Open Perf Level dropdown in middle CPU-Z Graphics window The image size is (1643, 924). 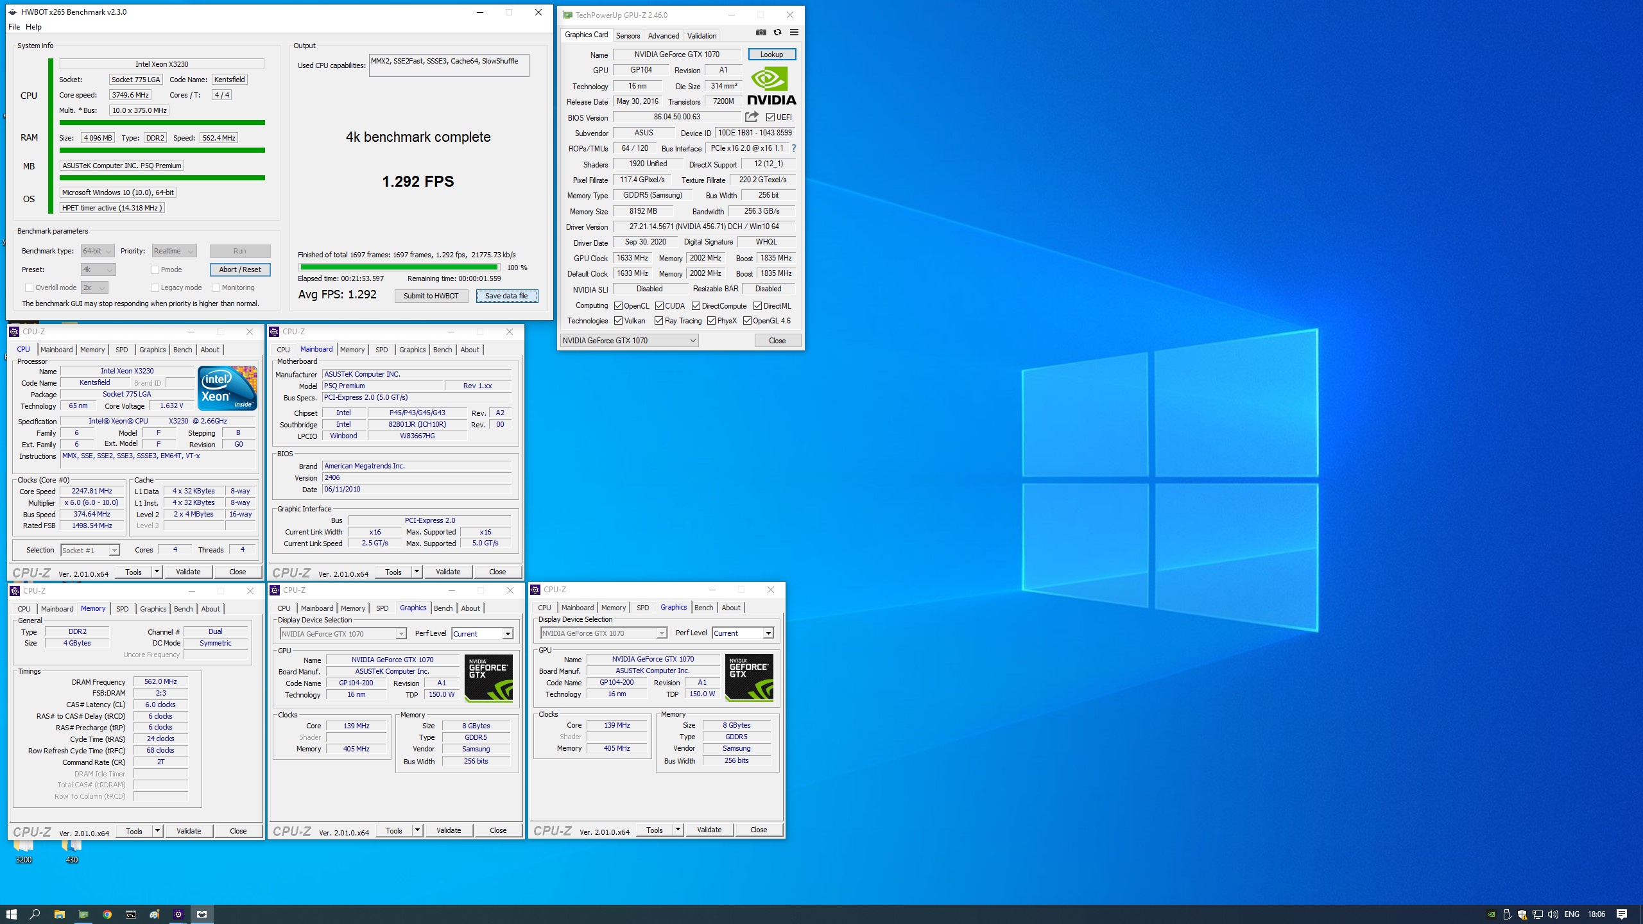482,634
